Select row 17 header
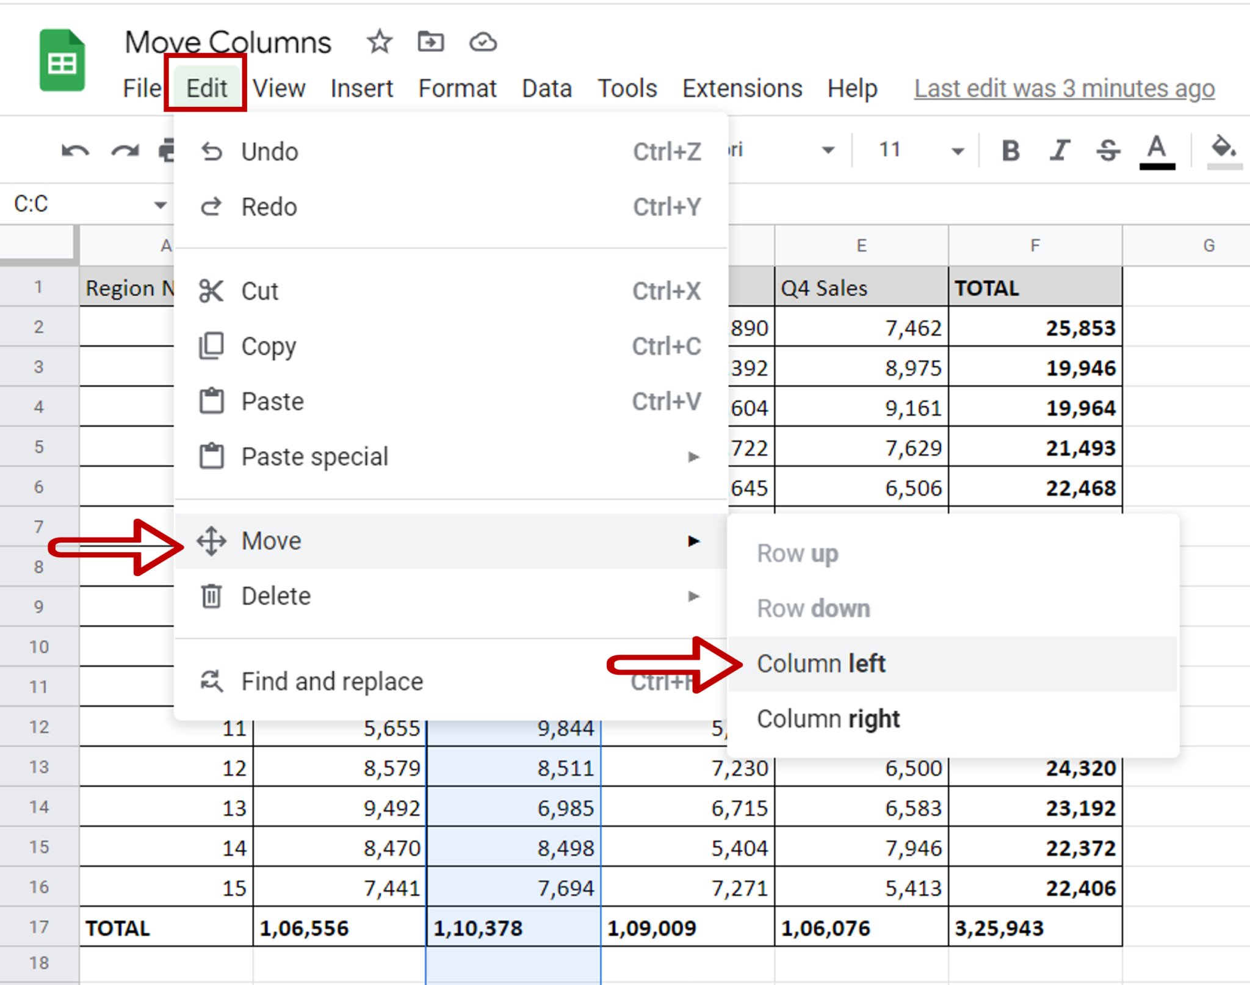Screen dimensions: 1250x985 [39, 927]
